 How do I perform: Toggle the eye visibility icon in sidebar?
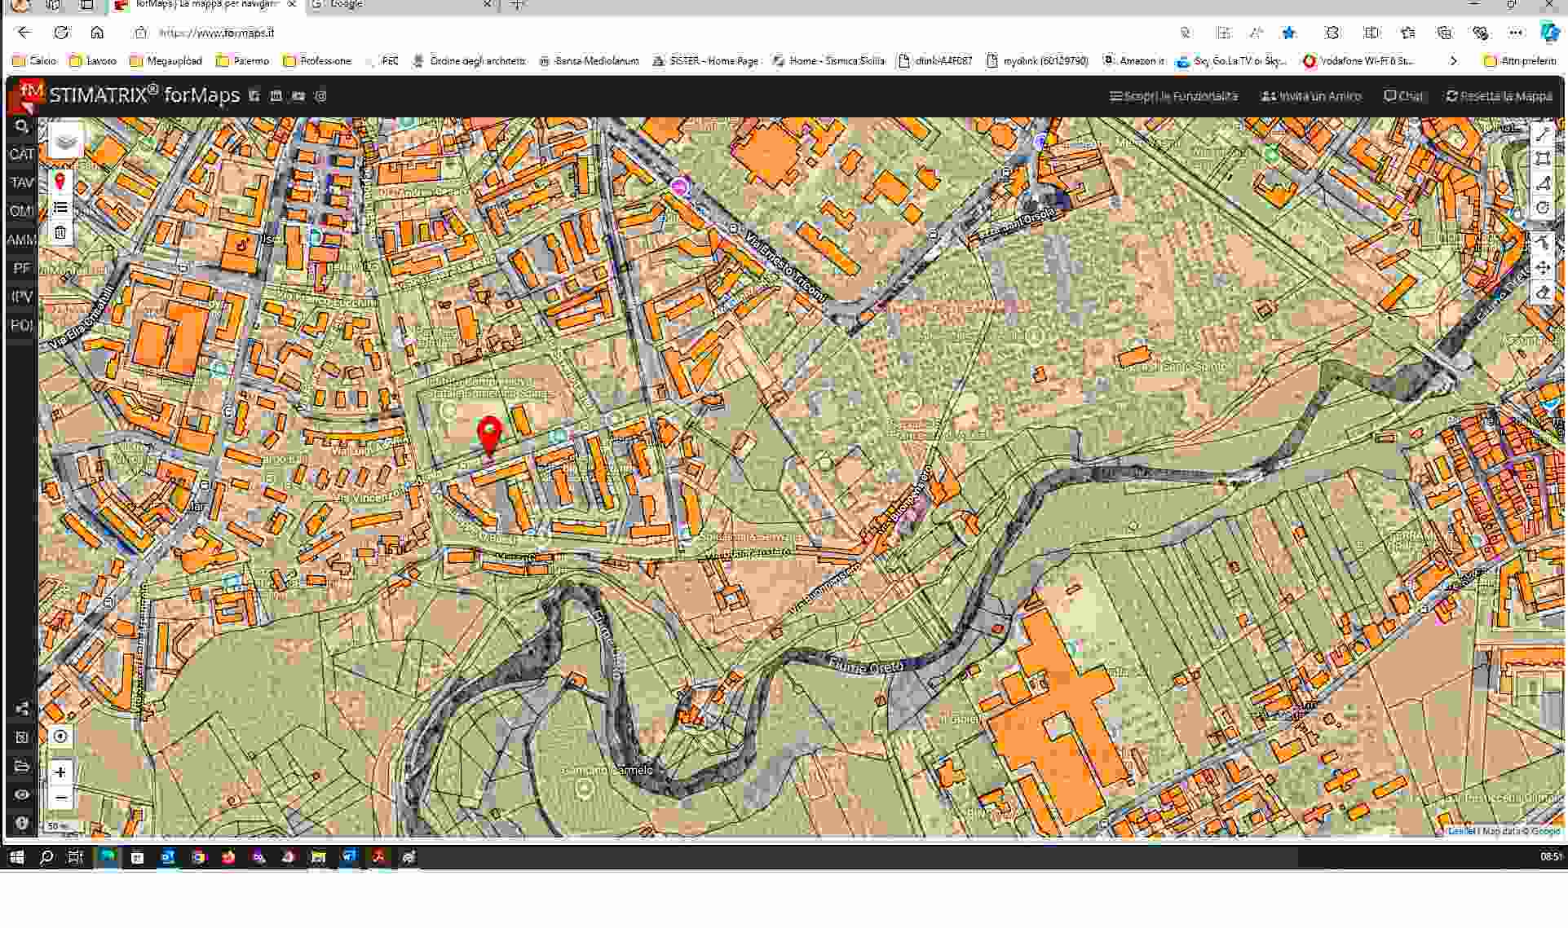pos(22,794)
